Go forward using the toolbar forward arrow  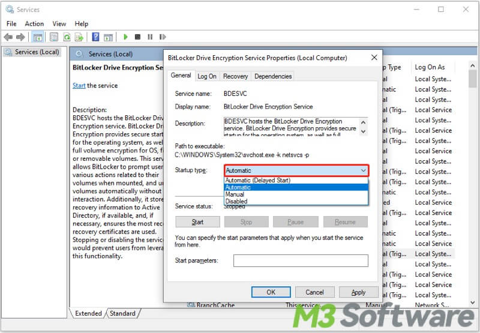click(x=20, y=37)
